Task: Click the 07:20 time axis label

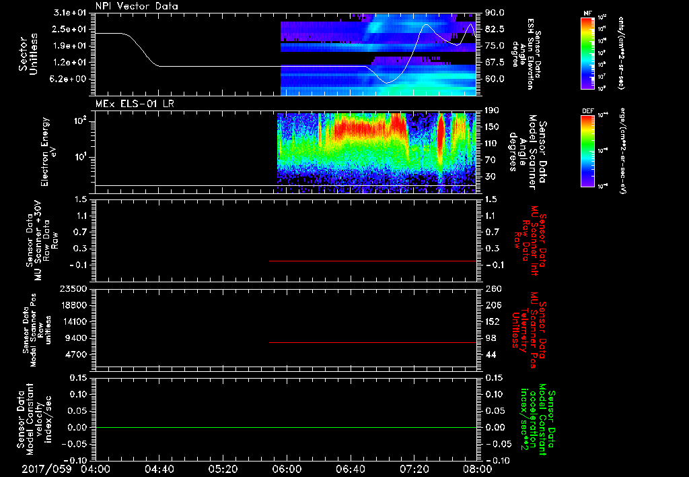Action: [414, 469]
